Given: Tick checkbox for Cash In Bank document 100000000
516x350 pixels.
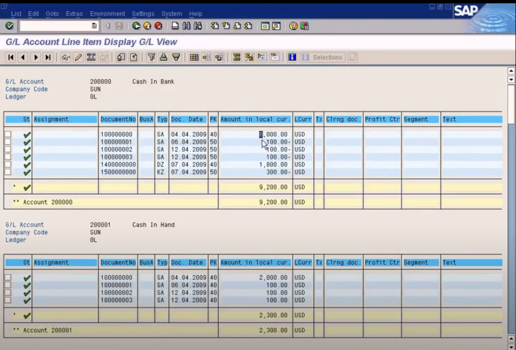Looking at the screenshot, I should pos(8,134).
